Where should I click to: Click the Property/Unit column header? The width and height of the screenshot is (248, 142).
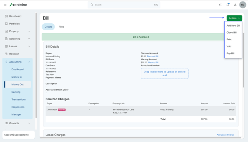point(118,104)
